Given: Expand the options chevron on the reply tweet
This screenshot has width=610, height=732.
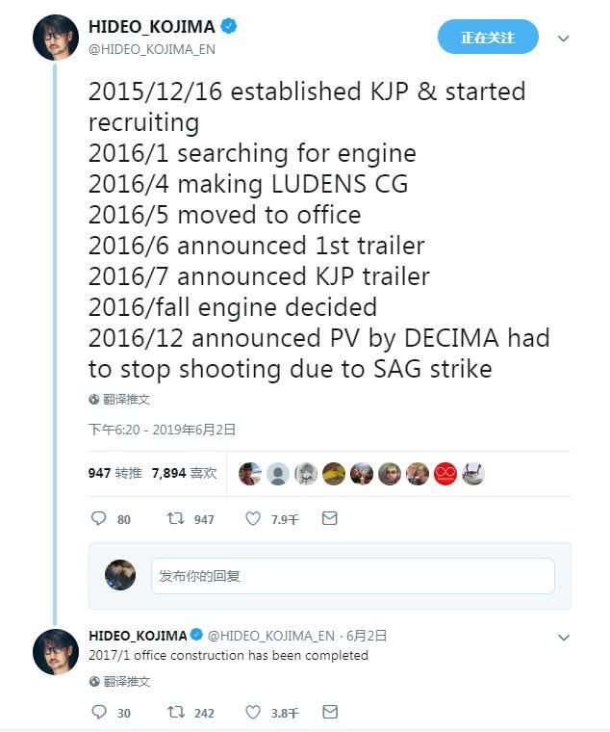Looking at the screenshot, I should [x=564, y=637].
